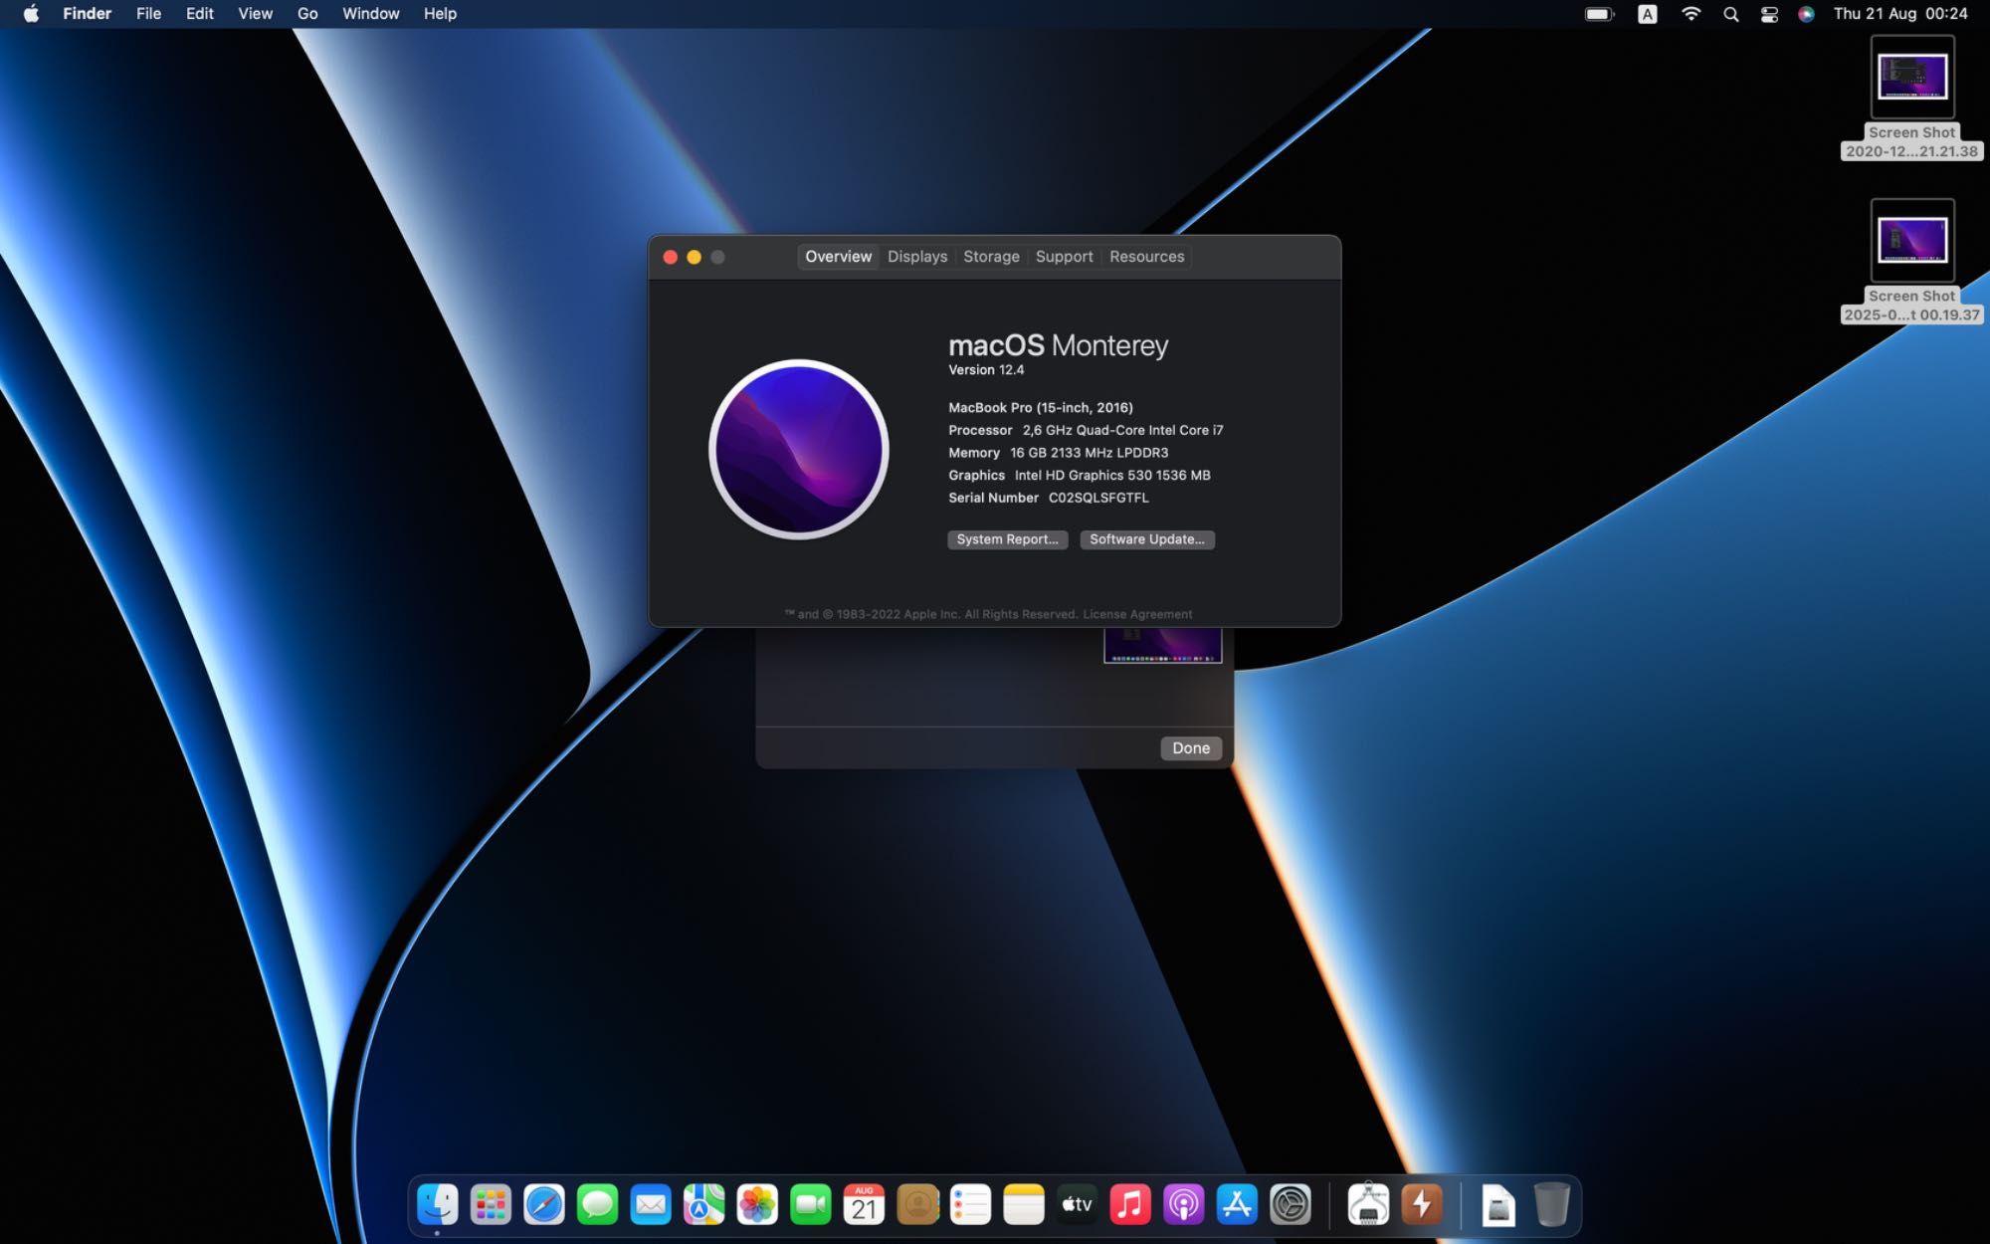Click serial number C02SQLSFGTFL text

1098,498
